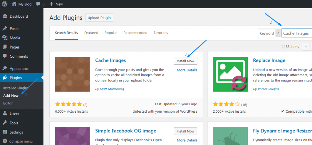Open Posts menu in the sidebar
Screen dimensions: 312x145
pos(22,28)
